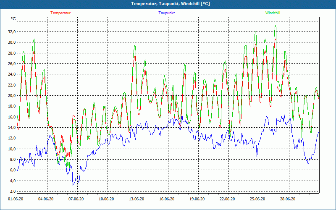
Task: Click the 22,0 y-axis value
Action: coord(12,85)
